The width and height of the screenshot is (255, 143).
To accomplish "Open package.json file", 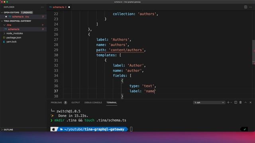I will coord(14,37).
